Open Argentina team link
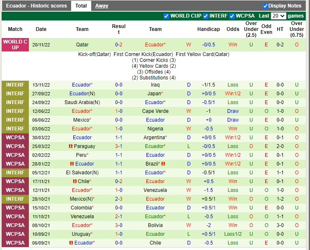The width and height of the screenshot is (310, 250). click(155, 138)
